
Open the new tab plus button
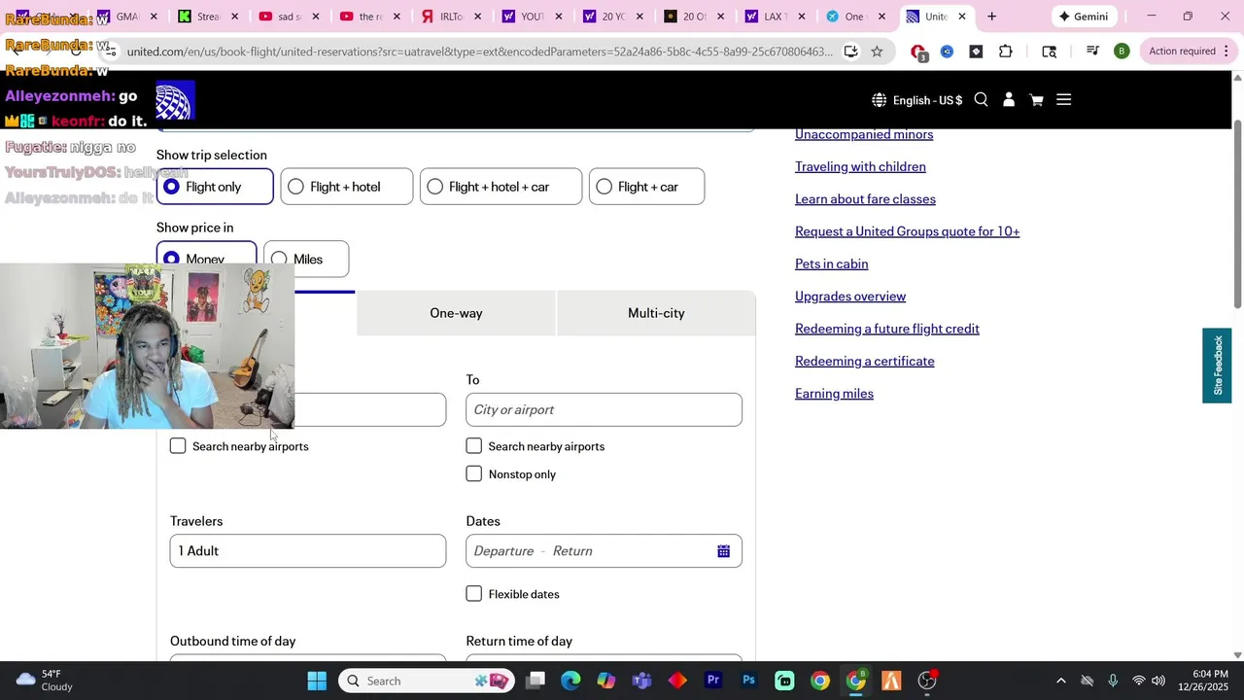(991, 17)
